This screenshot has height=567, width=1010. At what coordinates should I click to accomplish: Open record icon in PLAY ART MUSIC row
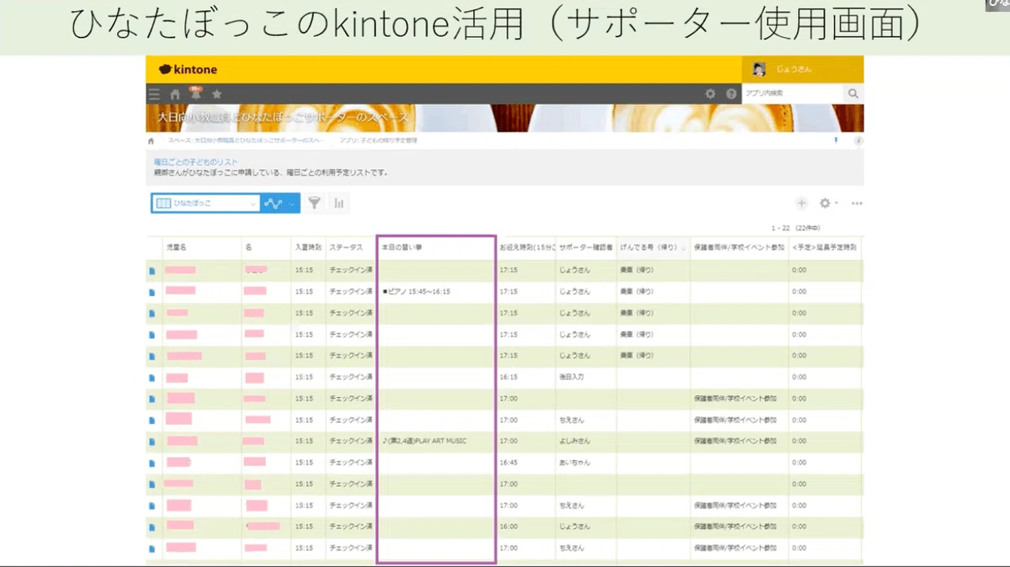tap(152, 441)
